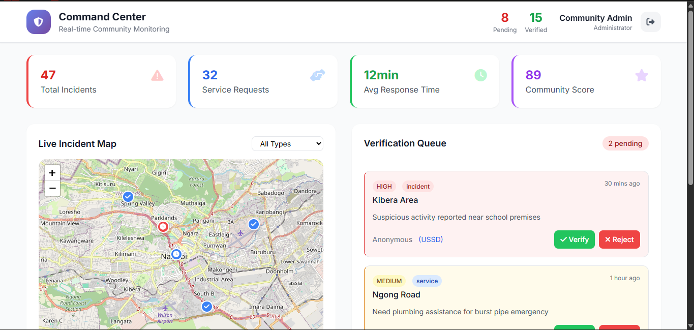Click the icon on the Service Requests card
The image size is (694, 330).
click(x=317, y=75)
